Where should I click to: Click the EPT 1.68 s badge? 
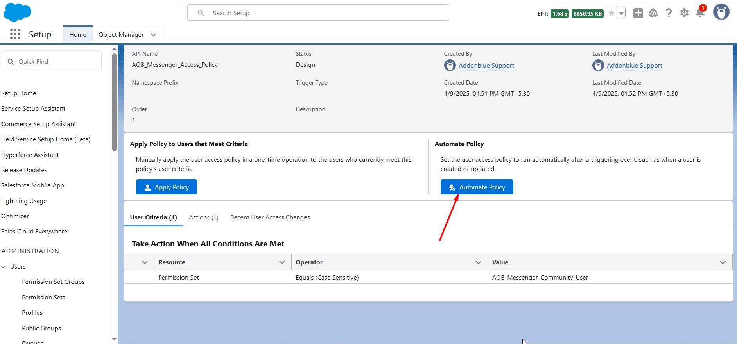[x=559, y=14]
